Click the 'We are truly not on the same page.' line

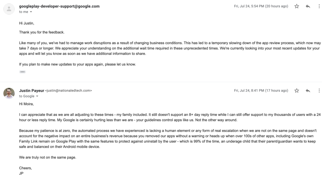[x=48, y=157]
